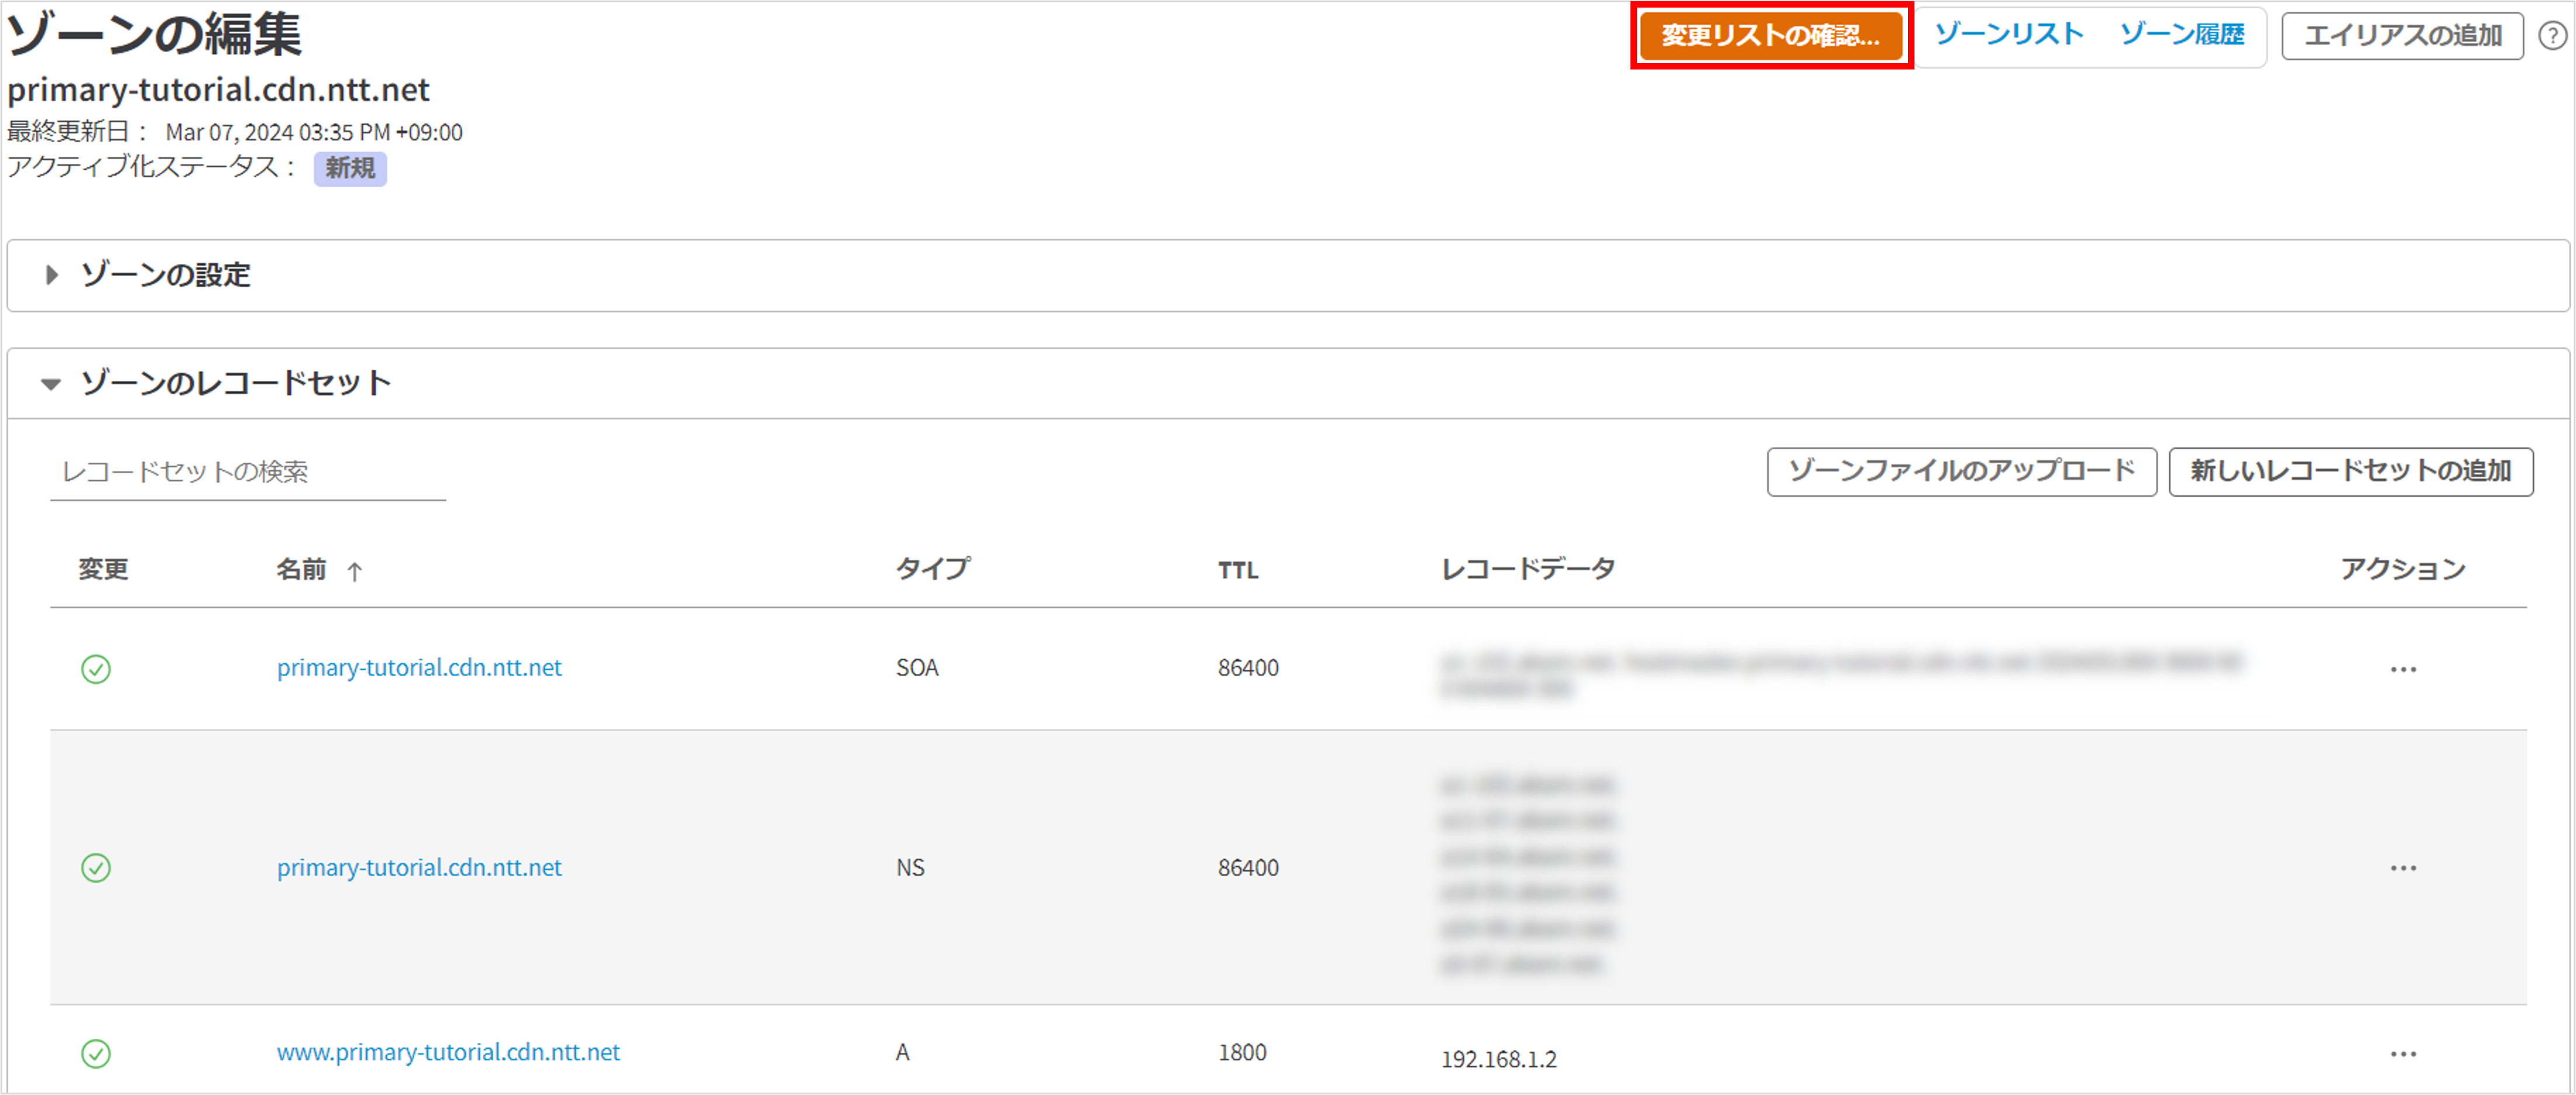Open www.primary-tutorial.cdn.ntt.net record link

pyautogui.click(x=448, y=1052)
